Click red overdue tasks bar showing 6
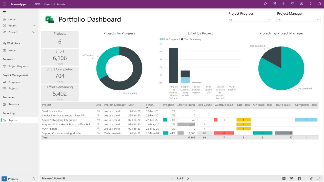The height and width of the screenshot is (182, 324). (x=224, y=133)
